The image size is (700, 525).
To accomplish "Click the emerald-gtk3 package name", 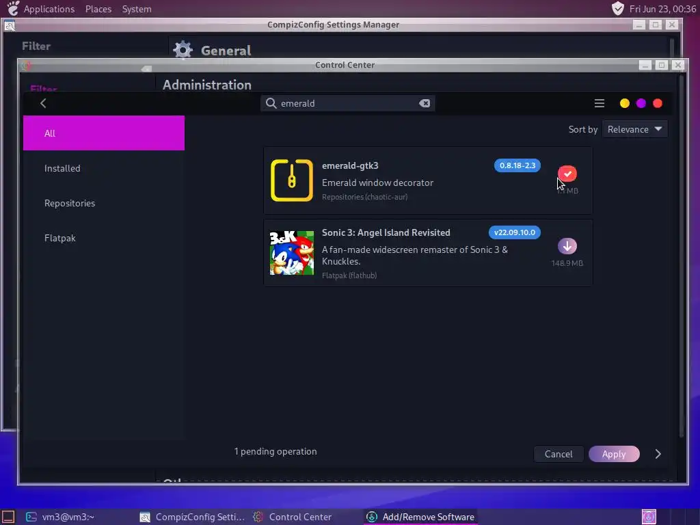I will click(x=350, y=165).
